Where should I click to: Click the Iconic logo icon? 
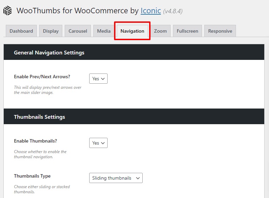coord(7,11)
